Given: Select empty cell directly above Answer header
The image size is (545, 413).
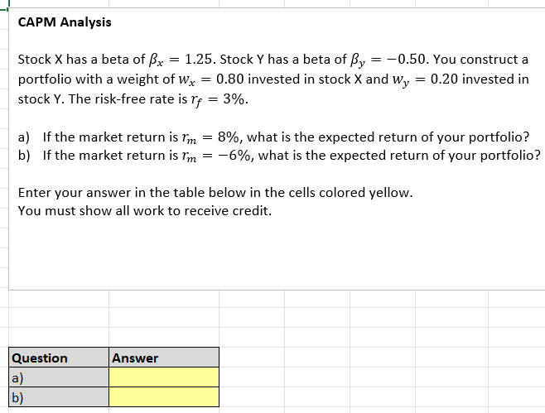Looking at the screenshot, I should [x=164, y=338].
